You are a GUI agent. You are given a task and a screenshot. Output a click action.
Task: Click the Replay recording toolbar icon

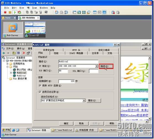tap(118, 12)
